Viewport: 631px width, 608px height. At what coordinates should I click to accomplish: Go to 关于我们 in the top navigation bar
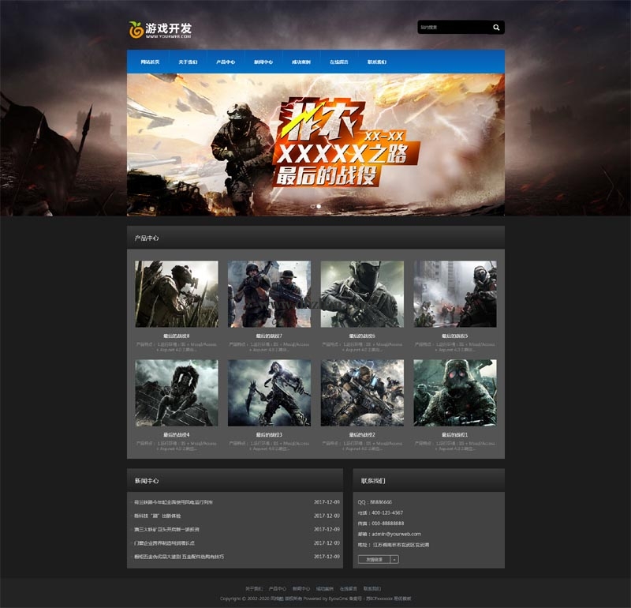click(188, 62)
